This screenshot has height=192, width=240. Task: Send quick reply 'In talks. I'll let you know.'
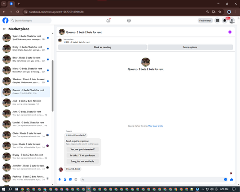tap(83, 156)
